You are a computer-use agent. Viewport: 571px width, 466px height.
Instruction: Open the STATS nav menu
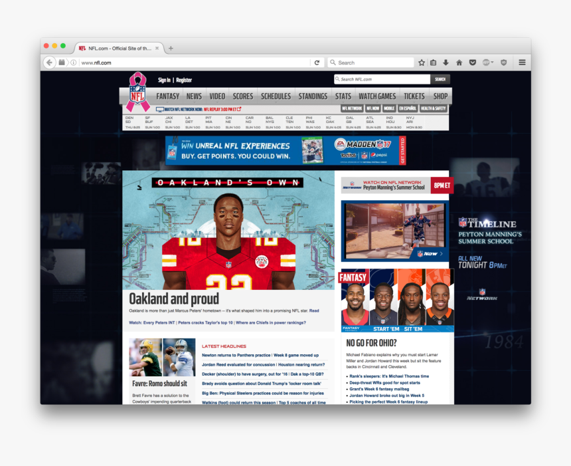click(x=343, y=96)
